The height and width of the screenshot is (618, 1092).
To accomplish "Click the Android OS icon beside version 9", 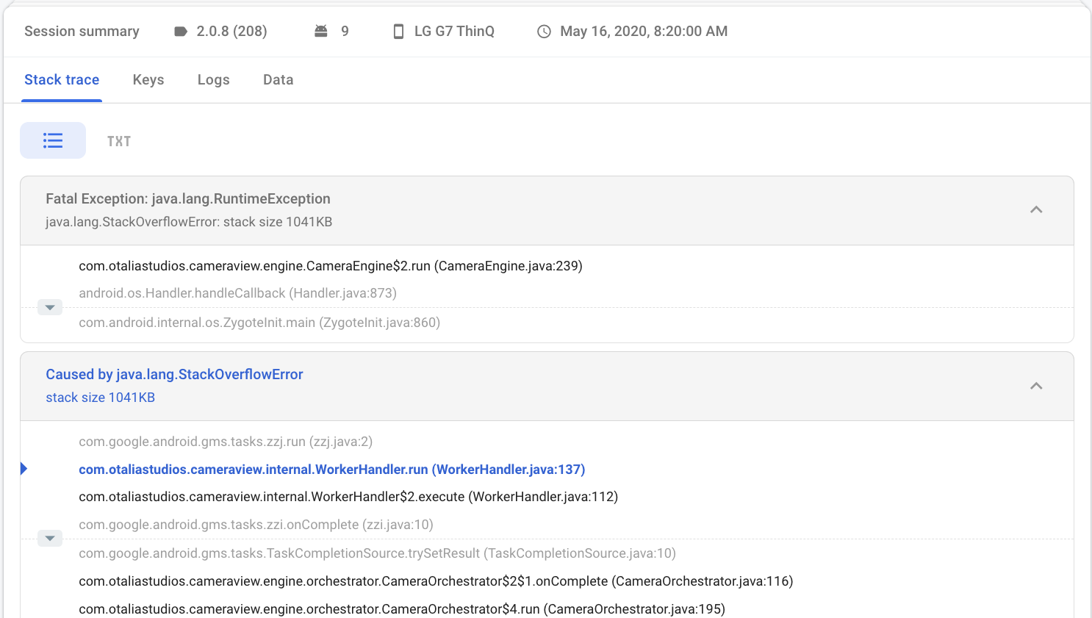I will pos(321,31).
